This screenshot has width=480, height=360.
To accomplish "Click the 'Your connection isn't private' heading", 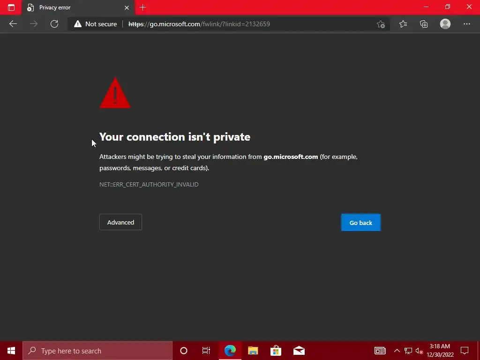I will pyautogui.click(x=175, y=137).
